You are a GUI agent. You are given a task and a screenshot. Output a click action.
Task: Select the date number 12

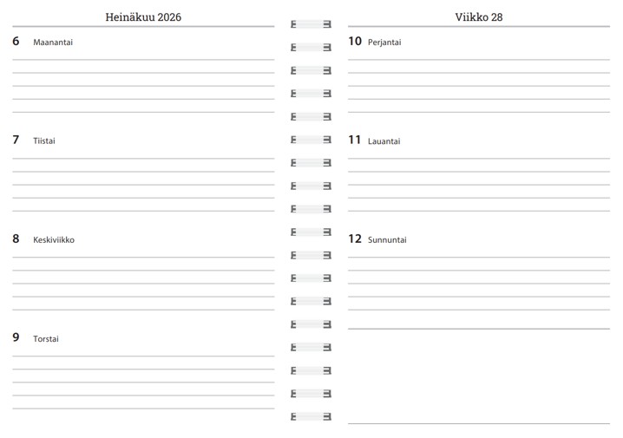[x=355, y=239]
